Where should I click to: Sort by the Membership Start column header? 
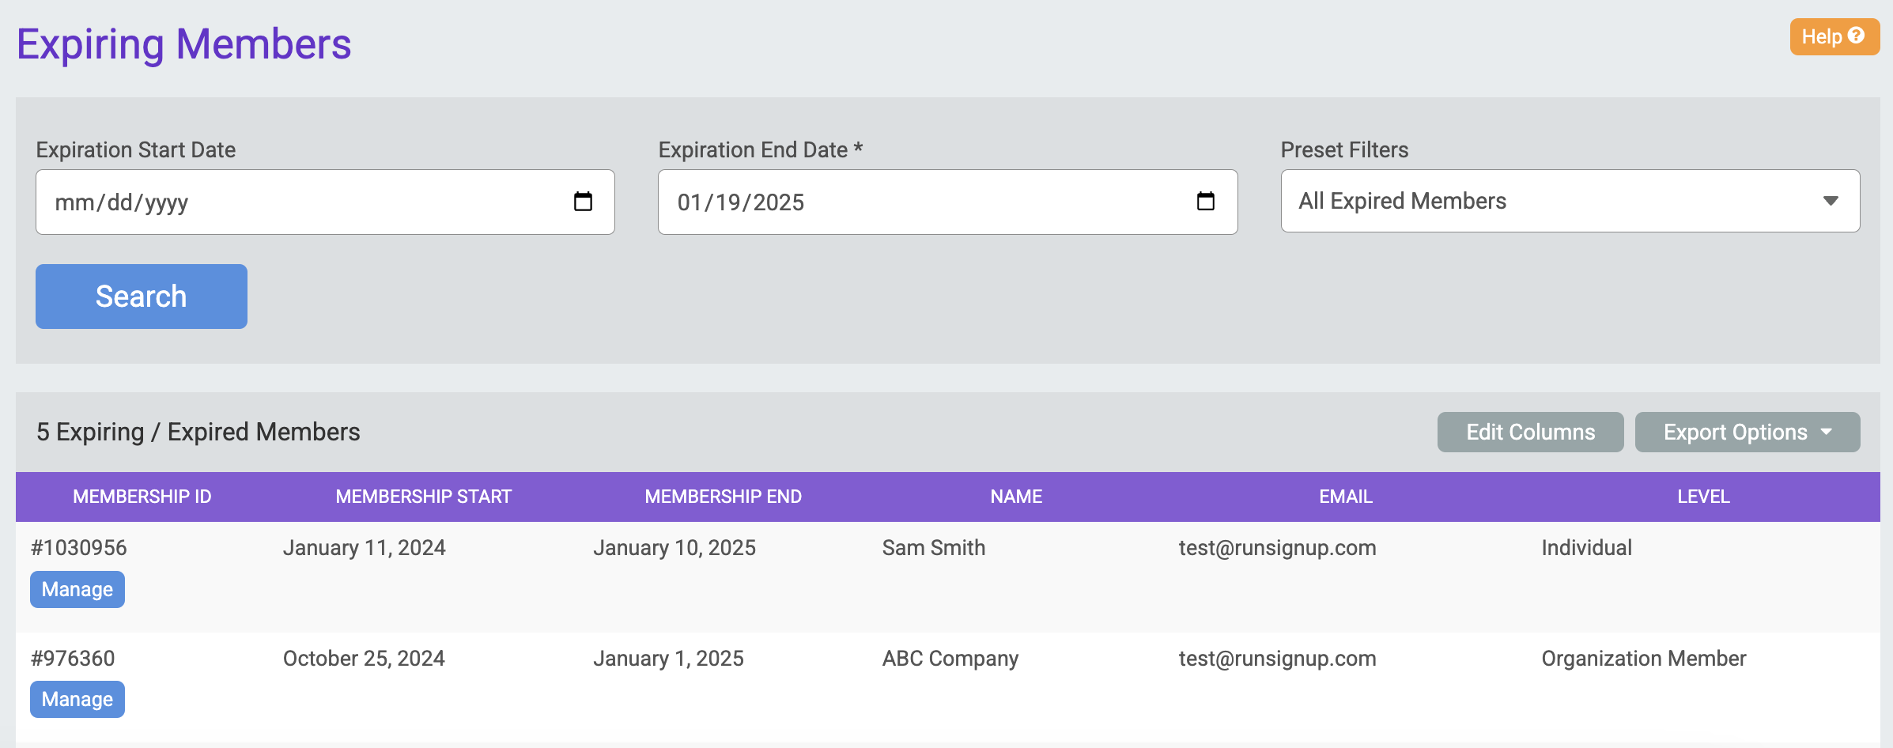coord(424,497)
